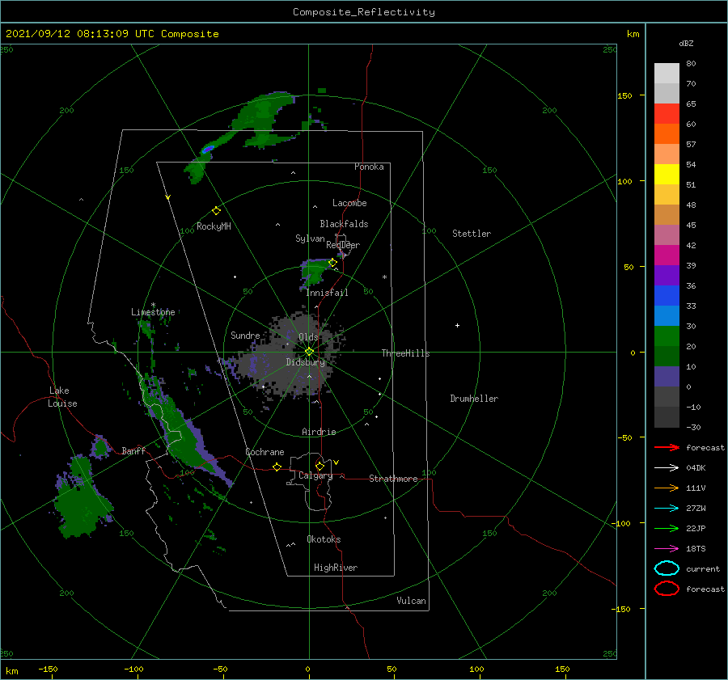Click the Okotoks city label

click(x=324, y=539)
